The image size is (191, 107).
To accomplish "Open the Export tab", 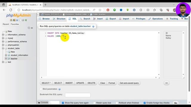I will point(111,19).
